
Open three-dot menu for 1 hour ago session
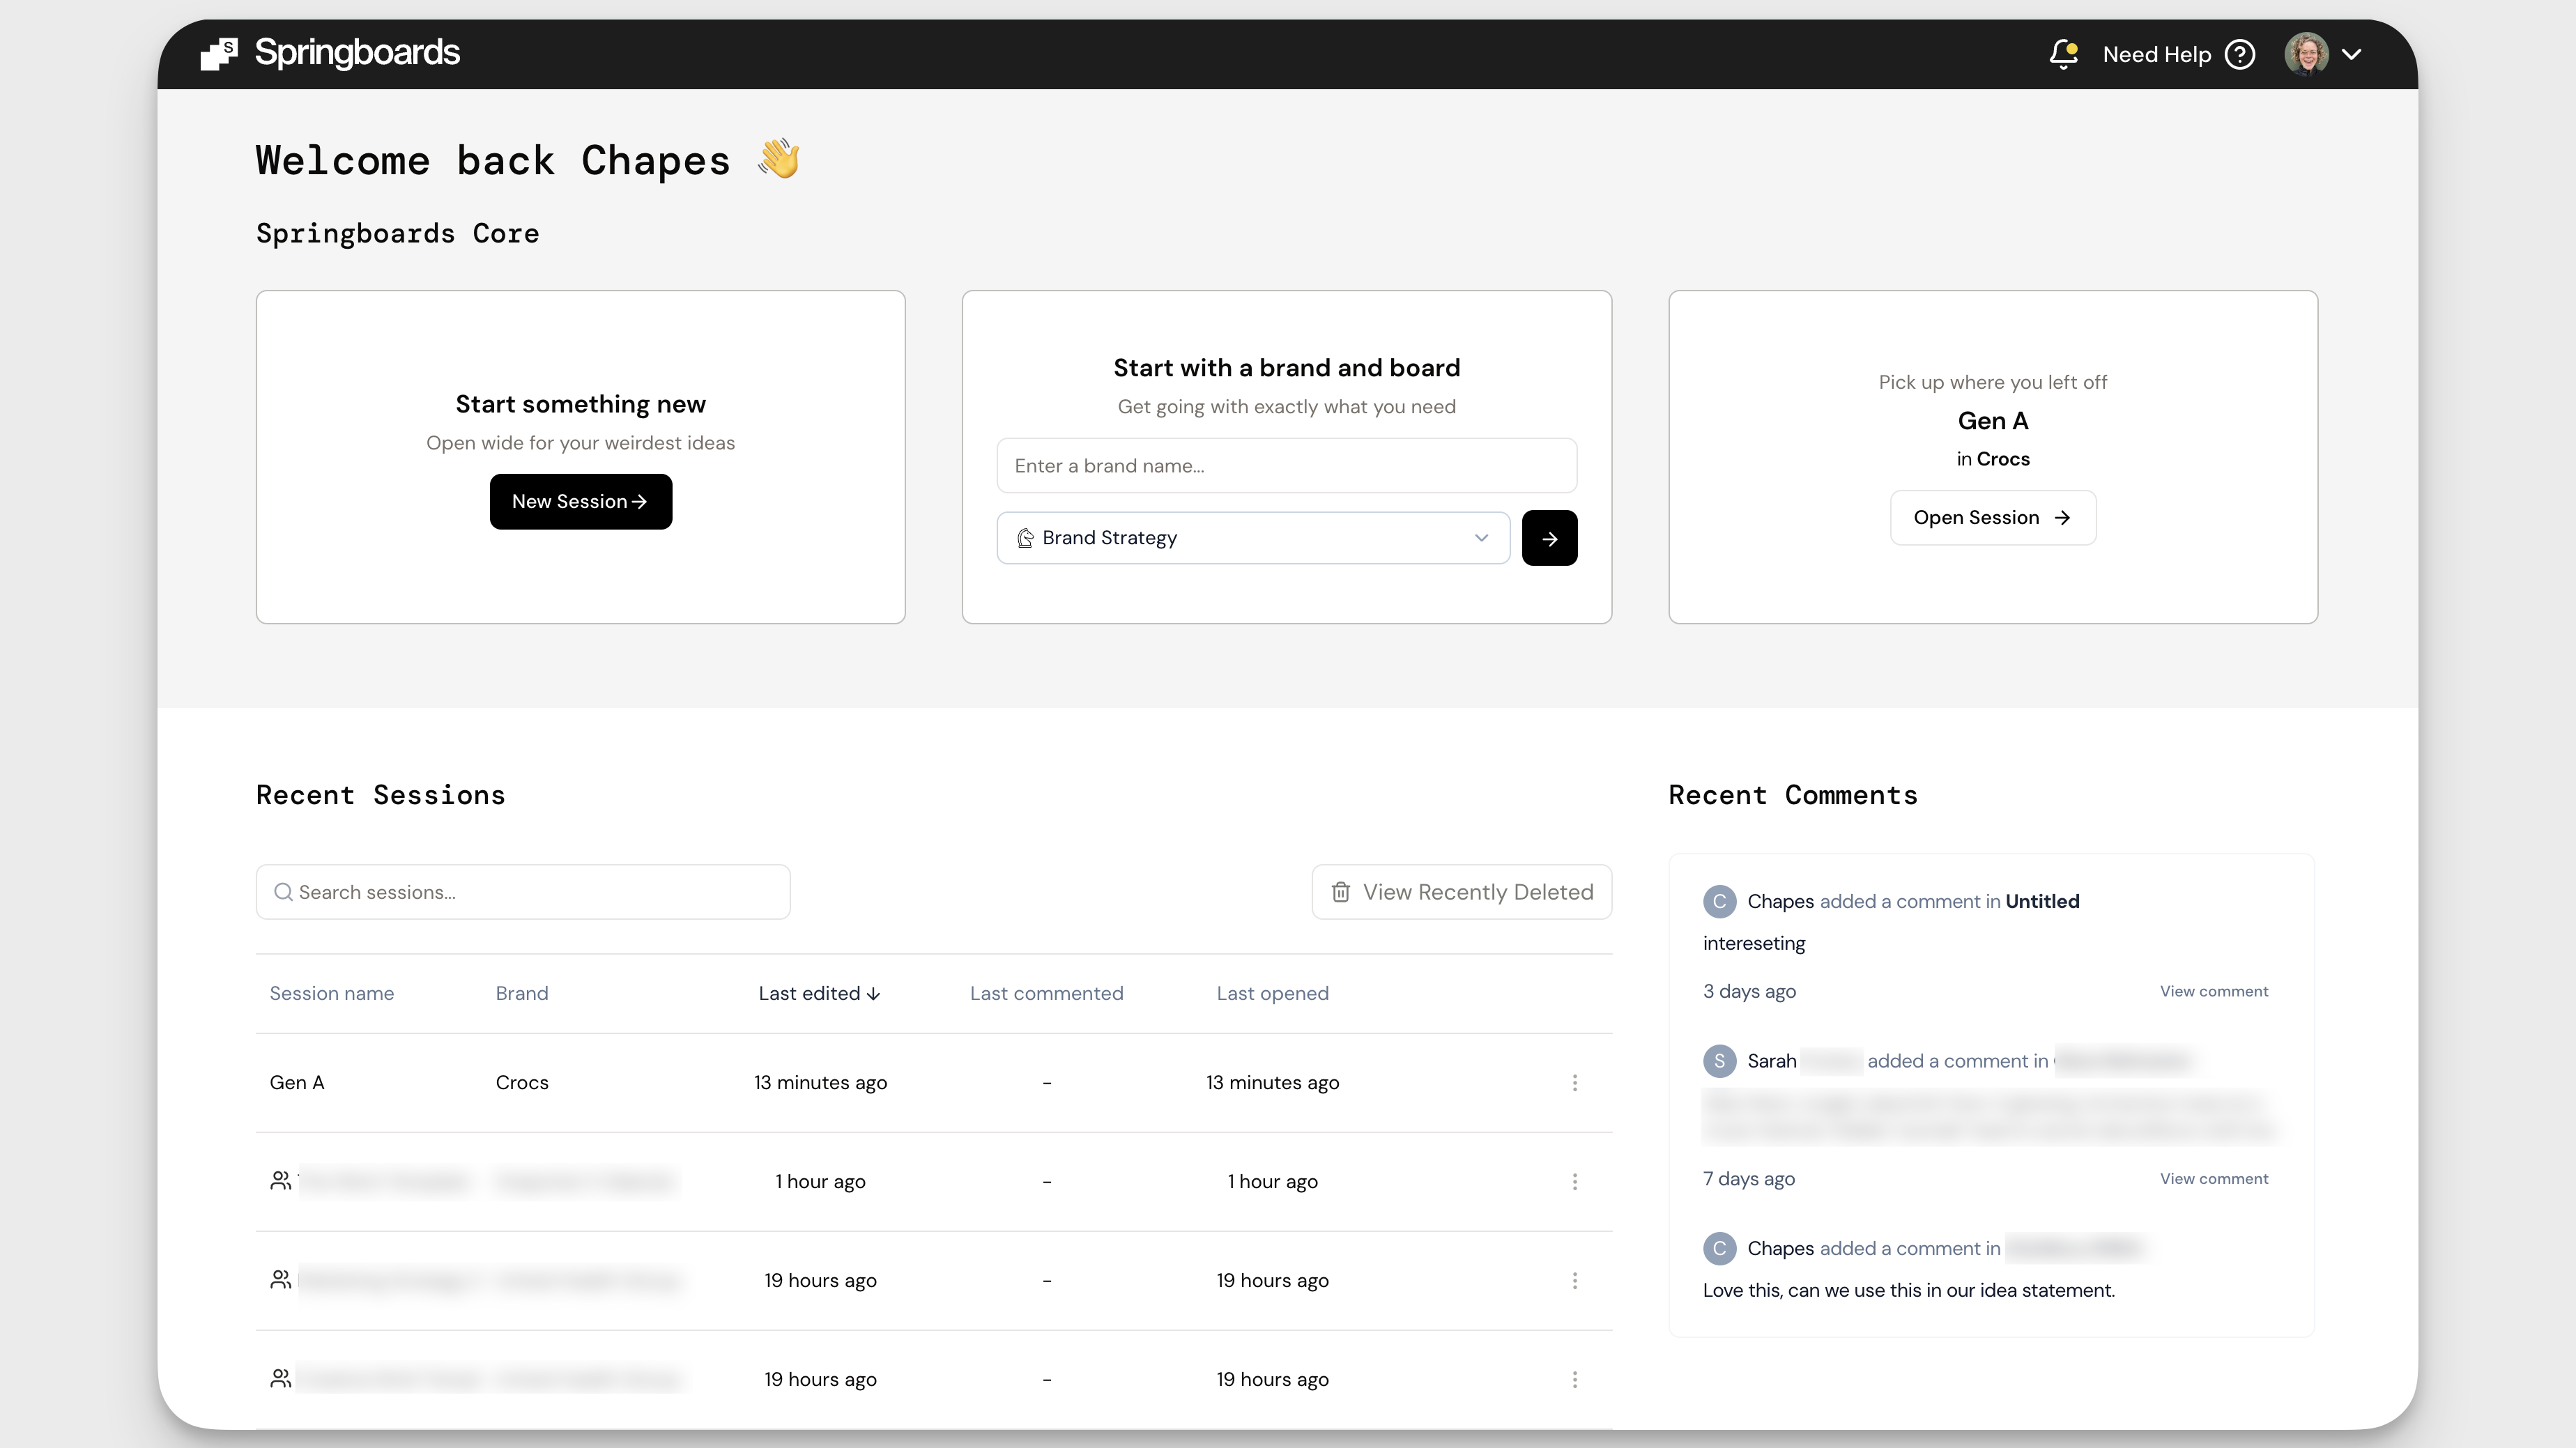coord(1574,1182)
